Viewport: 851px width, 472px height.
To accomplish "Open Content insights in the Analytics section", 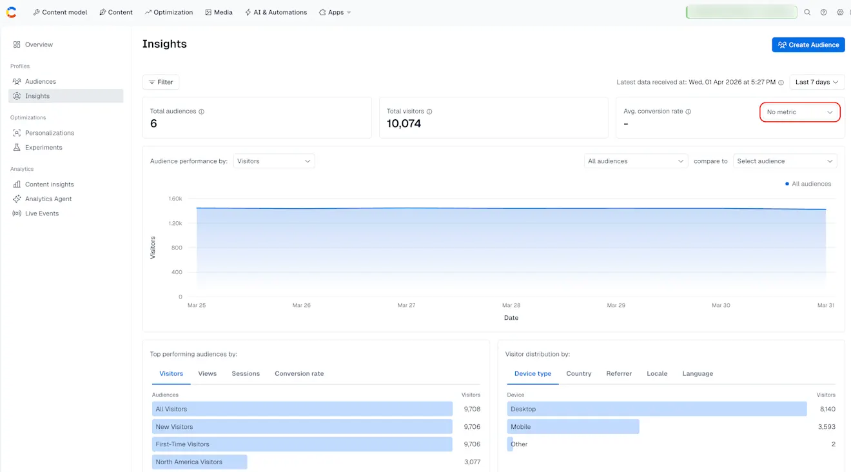I will 48,184.
